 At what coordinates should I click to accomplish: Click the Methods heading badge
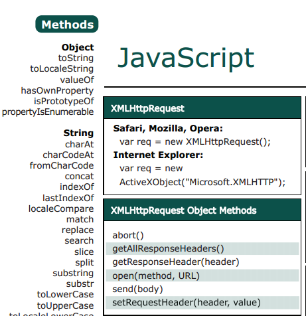click(x=67, y=24)
